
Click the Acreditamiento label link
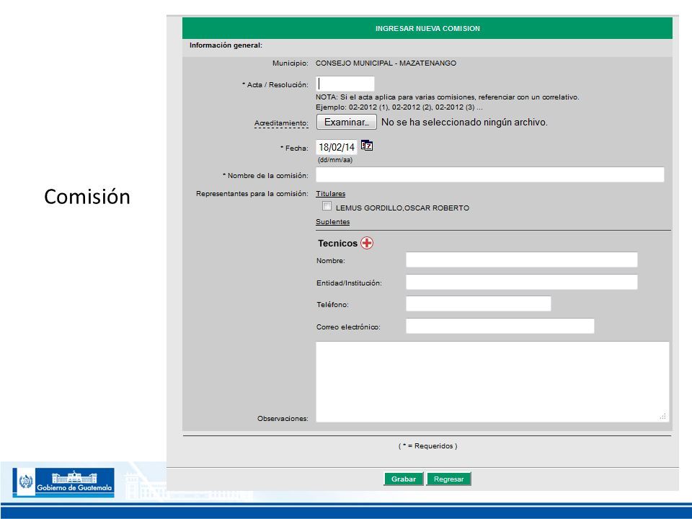point(281,123)
